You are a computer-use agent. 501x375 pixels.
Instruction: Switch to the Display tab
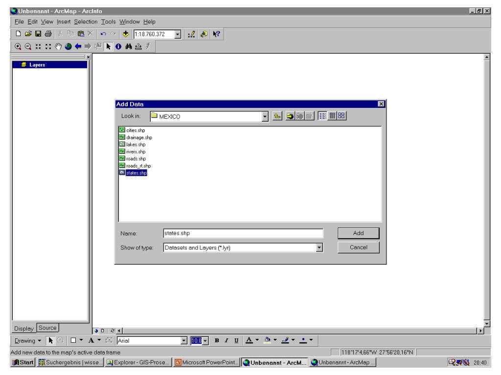[x=24, y=328]
